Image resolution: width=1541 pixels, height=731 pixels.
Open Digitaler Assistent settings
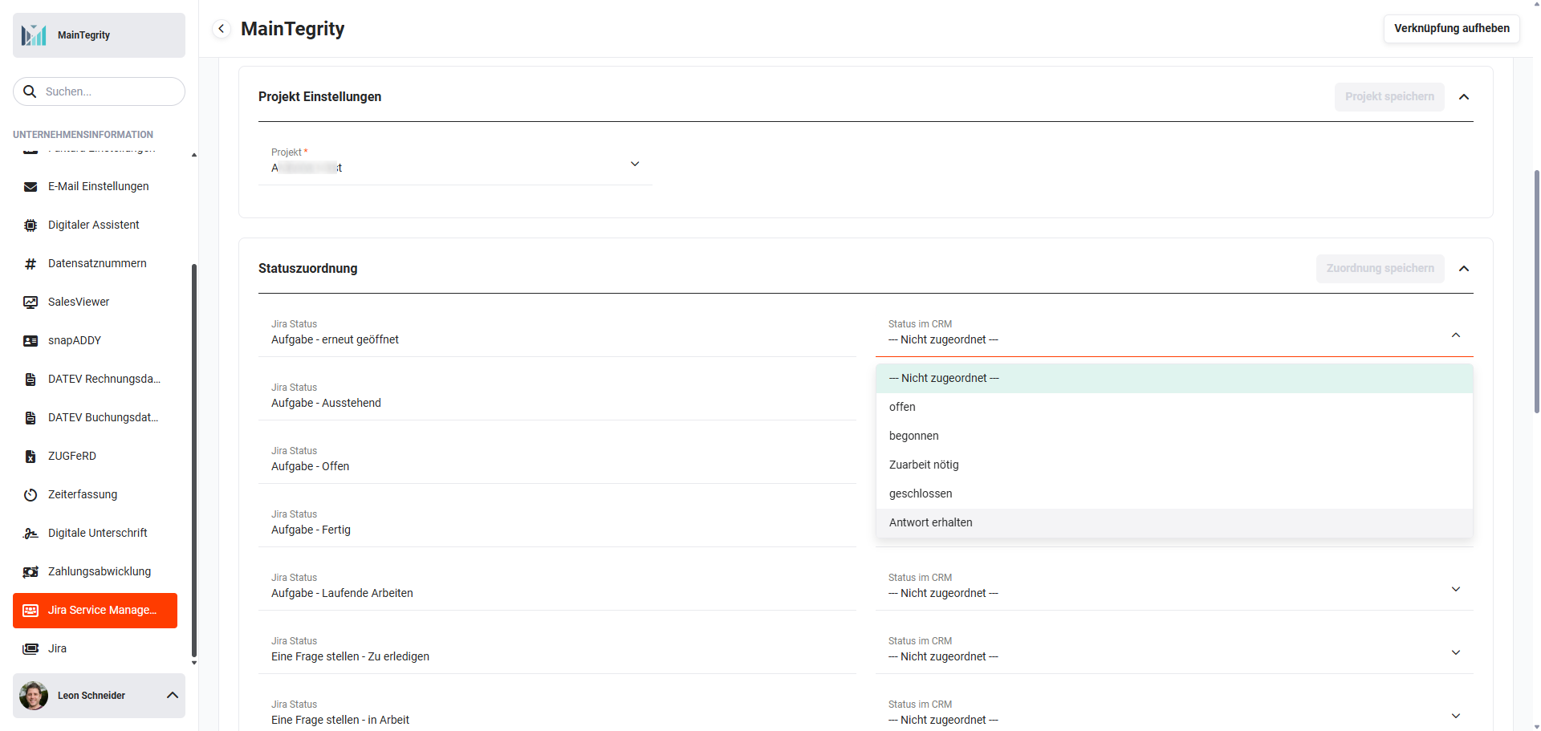point(96,225)
